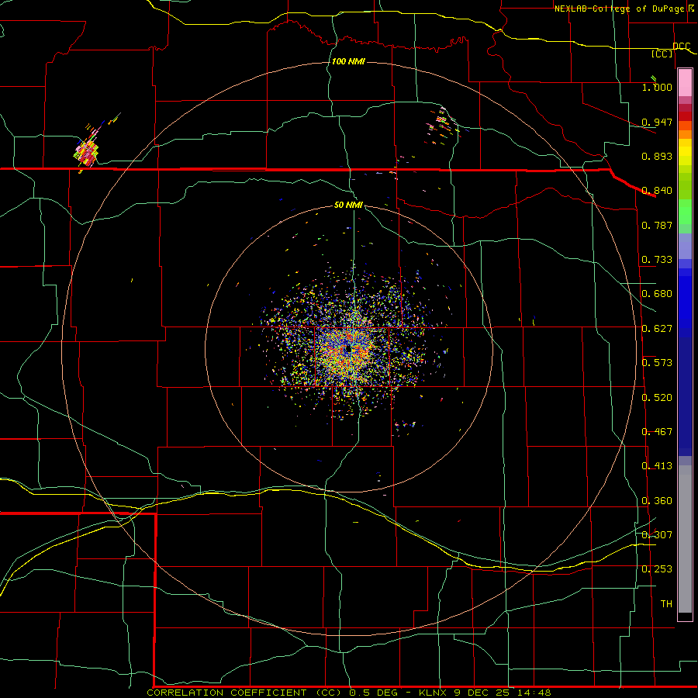Select the 0.573 scale label
The image size is (698, 698).
point(657,363)
